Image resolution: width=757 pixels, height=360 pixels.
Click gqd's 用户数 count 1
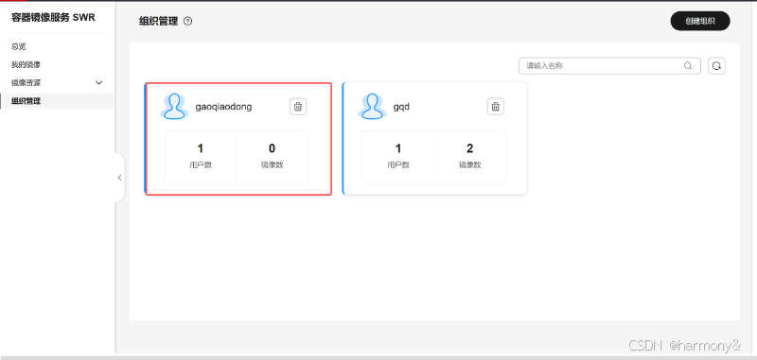point(397,148)
